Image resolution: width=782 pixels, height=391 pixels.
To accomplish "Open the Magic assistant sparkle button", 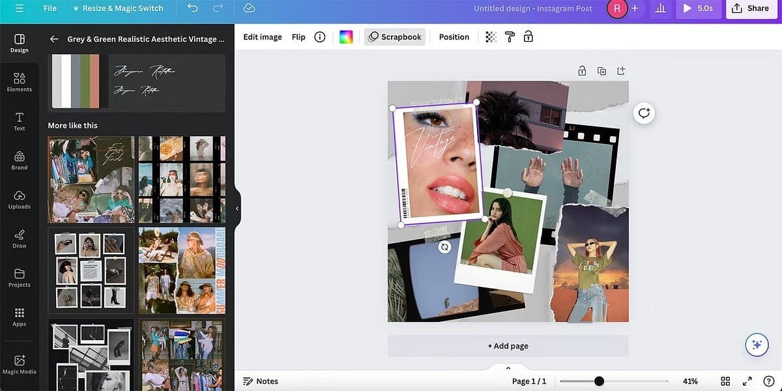I will (x=757, y=345).
